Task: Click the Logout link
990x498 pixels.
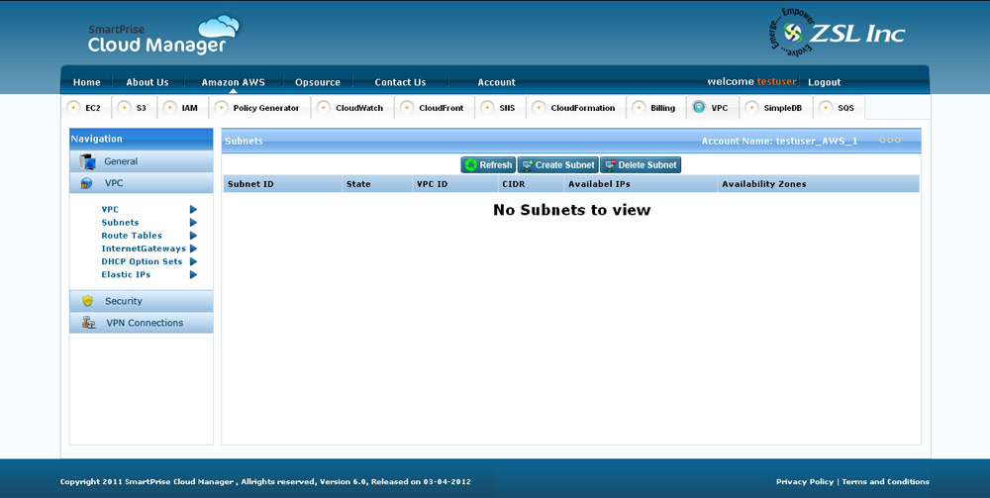Action: [824, 82]
